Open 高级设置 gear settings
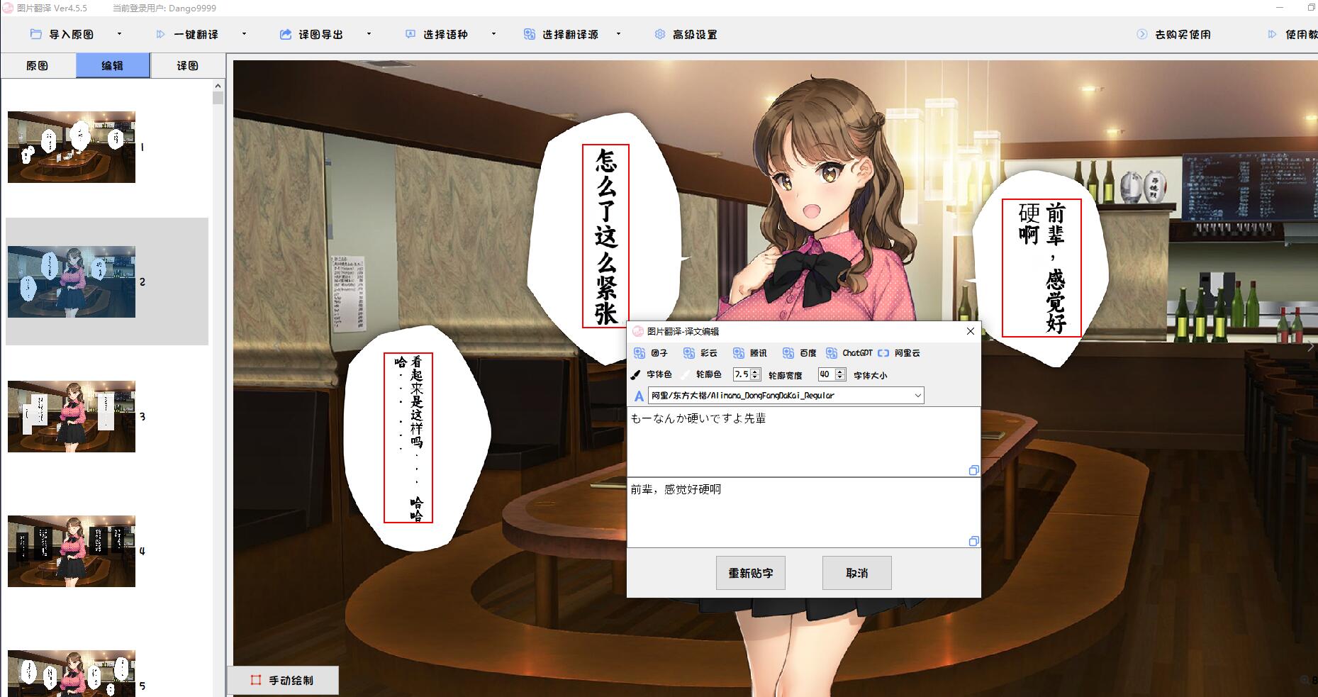The image size is (1318, 697). tap(660, 34)
